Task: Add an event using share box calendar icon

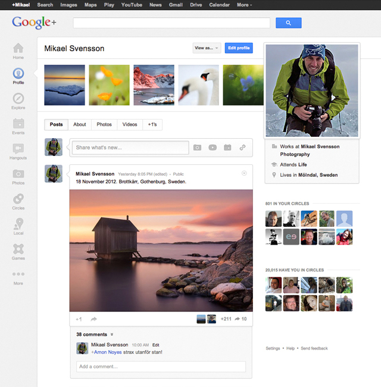Action: [x=227, y=148]
